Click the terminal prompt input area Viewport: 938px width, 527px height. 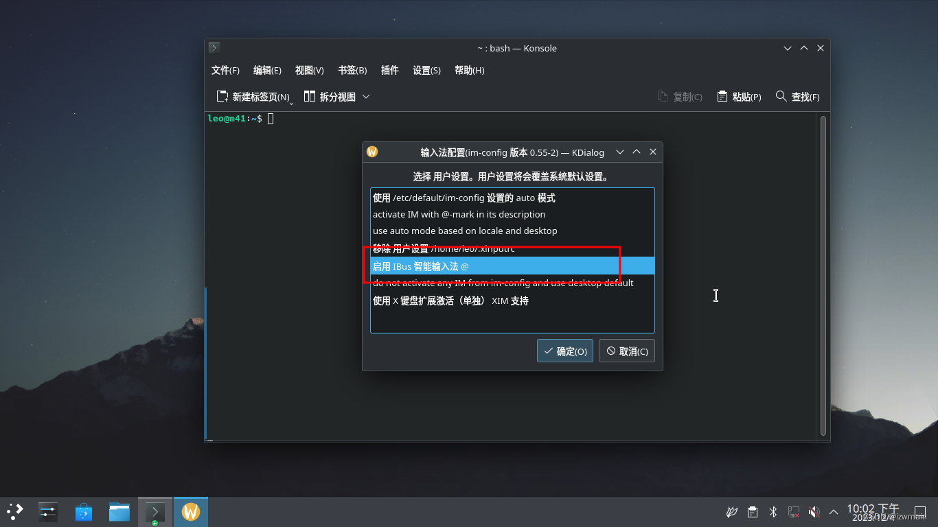[x=271, y=119]
